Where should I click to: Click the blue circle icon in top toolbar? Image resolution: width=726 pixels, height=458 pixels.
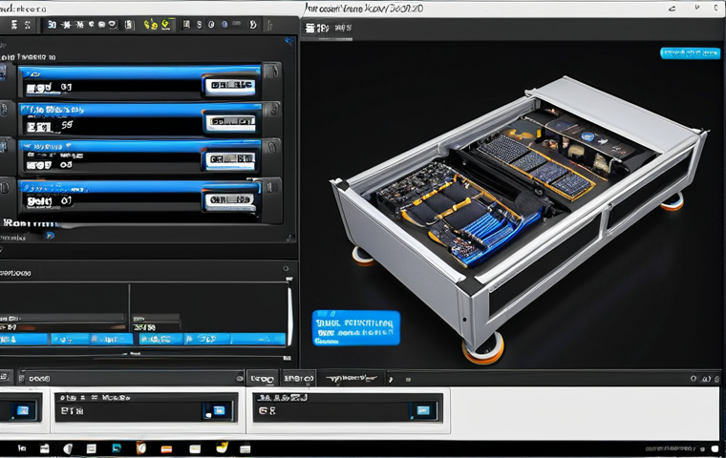coord(224,25)
